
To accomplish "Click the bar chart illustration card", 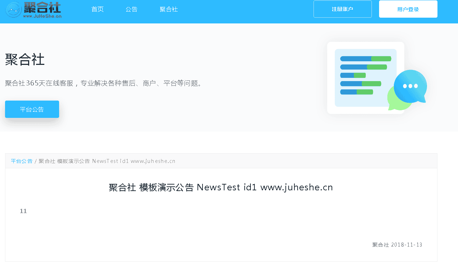I will point(365,78).
